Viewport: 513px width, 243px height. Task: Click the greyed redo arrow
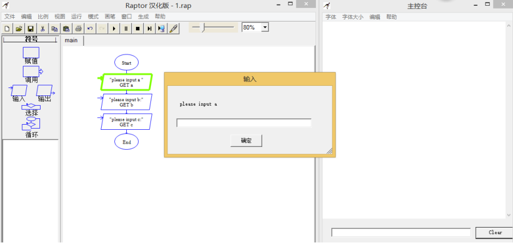(x=102, y=29)
